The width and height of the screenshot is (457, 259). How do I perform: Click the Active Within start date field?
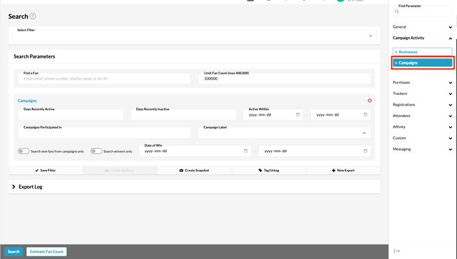click(273, 114)
